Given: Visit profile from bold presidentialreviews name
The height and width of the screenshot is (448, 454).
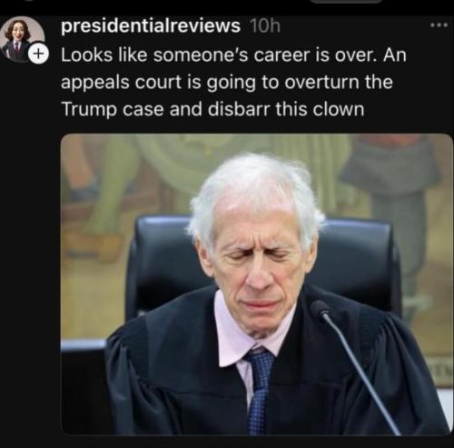Looking at the screenshot, I should (151, 26).
